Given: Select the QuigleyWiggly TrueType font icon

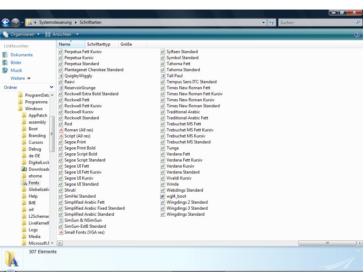Looking at the screenshot, I should coord(61,76).
